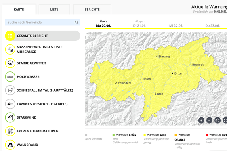This screenshot has height=151, width=227.
Task: Open MASSENBEWEGUNGEN UND MURGÄNGE category
Action: [x=39, y=49]
